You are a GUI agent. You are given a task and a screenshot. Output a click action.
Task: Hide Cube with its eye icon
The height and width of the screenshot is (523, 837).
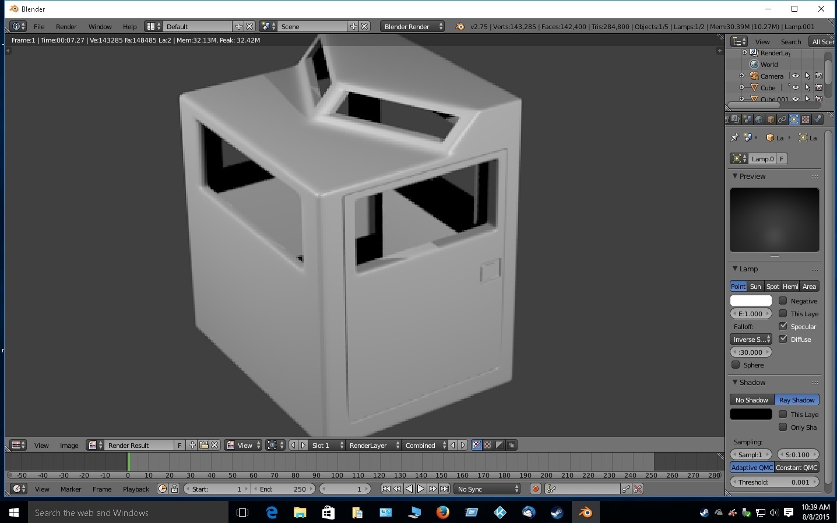pos(795,88)
